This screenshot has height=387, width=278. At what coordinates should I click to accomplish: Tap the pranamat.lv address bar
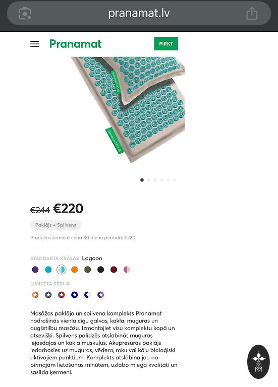click(x=139, y=13)
